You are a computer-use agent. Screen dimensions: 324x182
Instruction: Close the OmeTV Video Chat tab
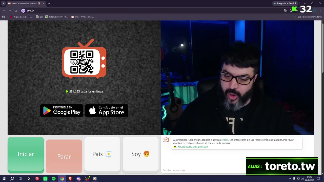(x=43, y=4)
